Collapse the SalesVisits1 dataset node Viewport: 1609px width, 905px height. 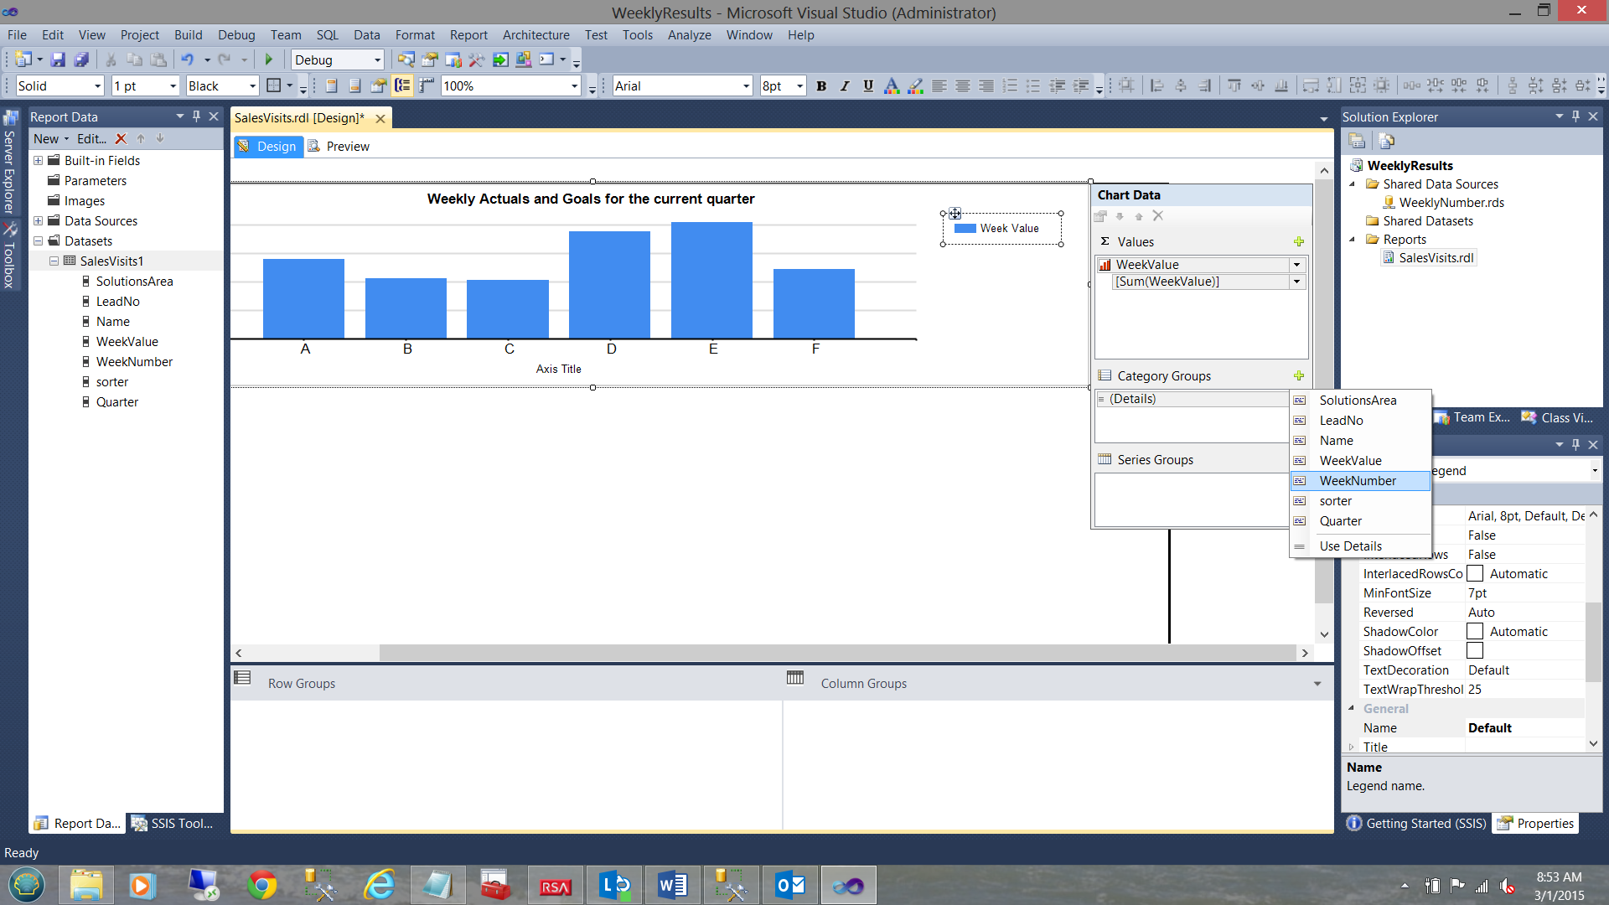pyautogui.click(x=54, y=261)
